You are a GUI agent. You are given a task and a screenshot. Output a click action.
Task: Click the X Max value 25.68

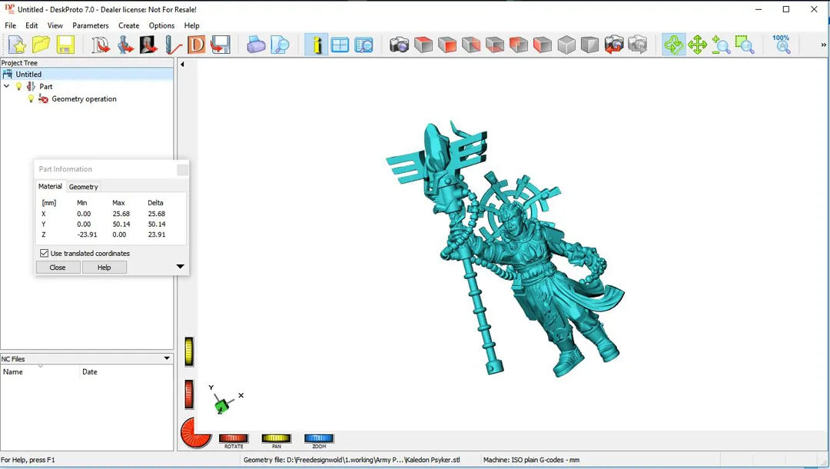pyautogui.click(x=121, y=214)
